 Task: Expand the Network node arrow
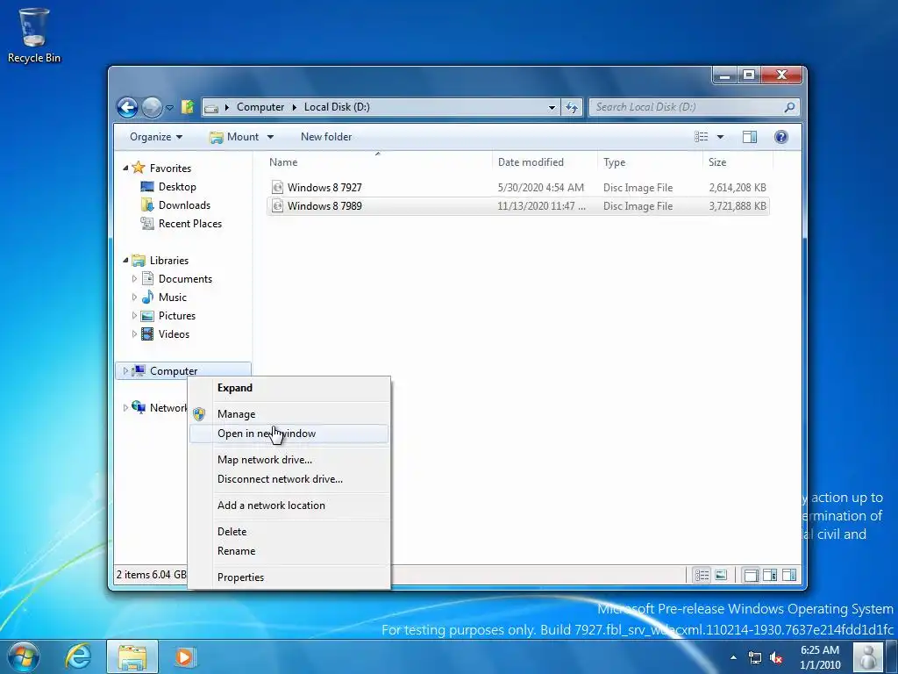click(125, 408)
